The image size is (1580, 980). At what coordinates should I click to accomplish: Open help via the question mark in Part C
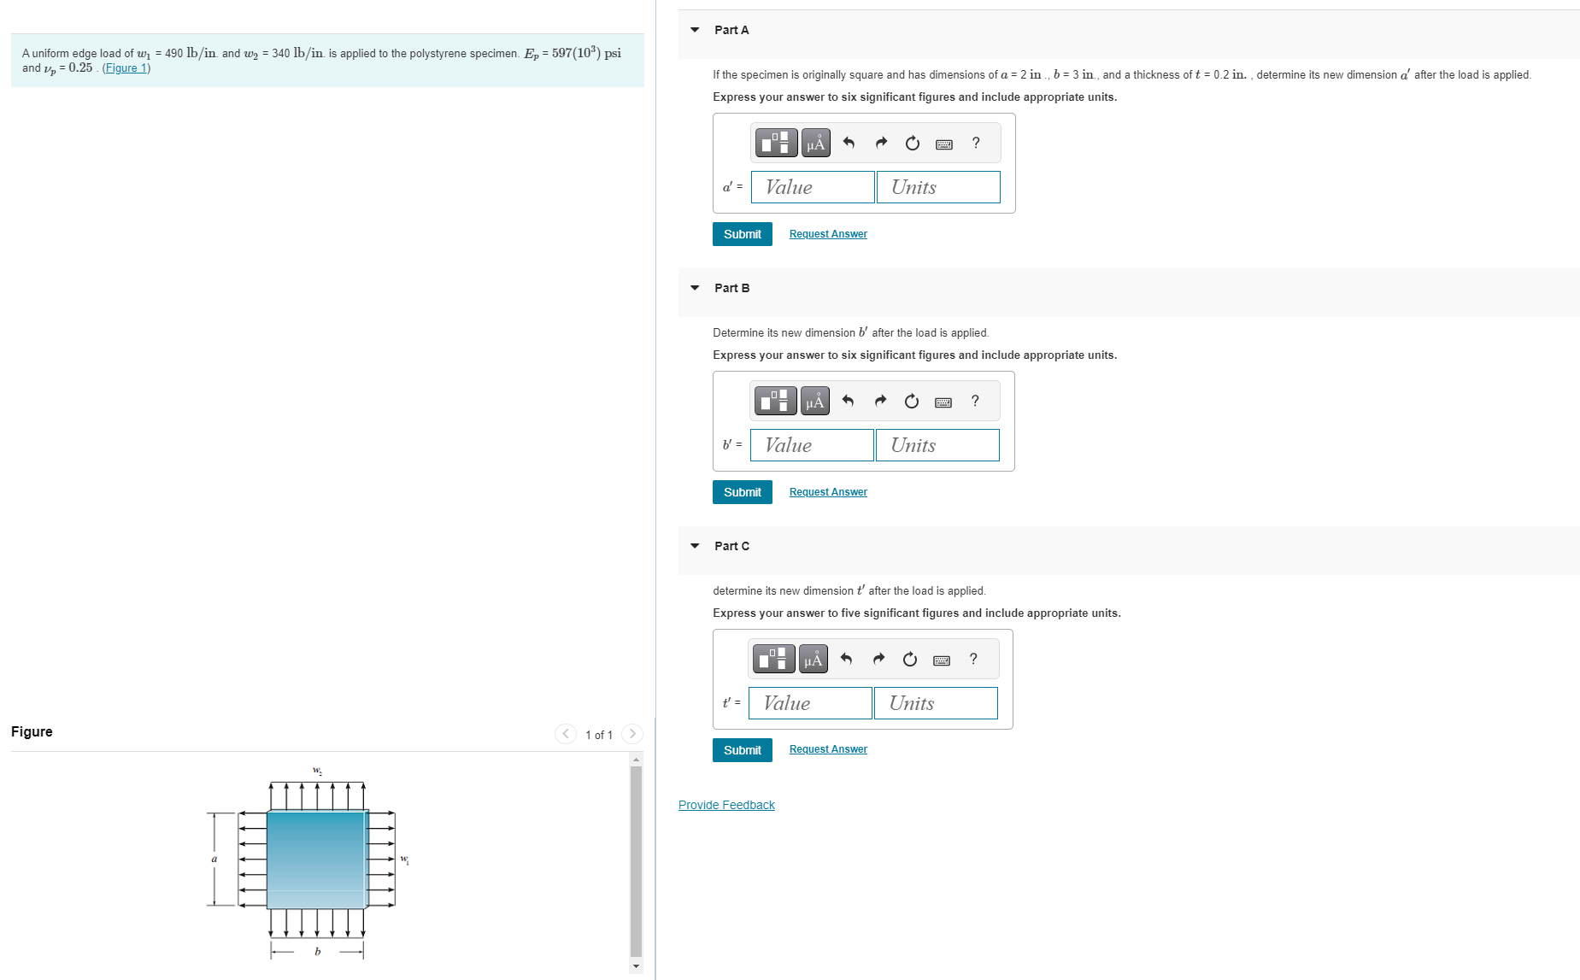[x=972, y=659]
